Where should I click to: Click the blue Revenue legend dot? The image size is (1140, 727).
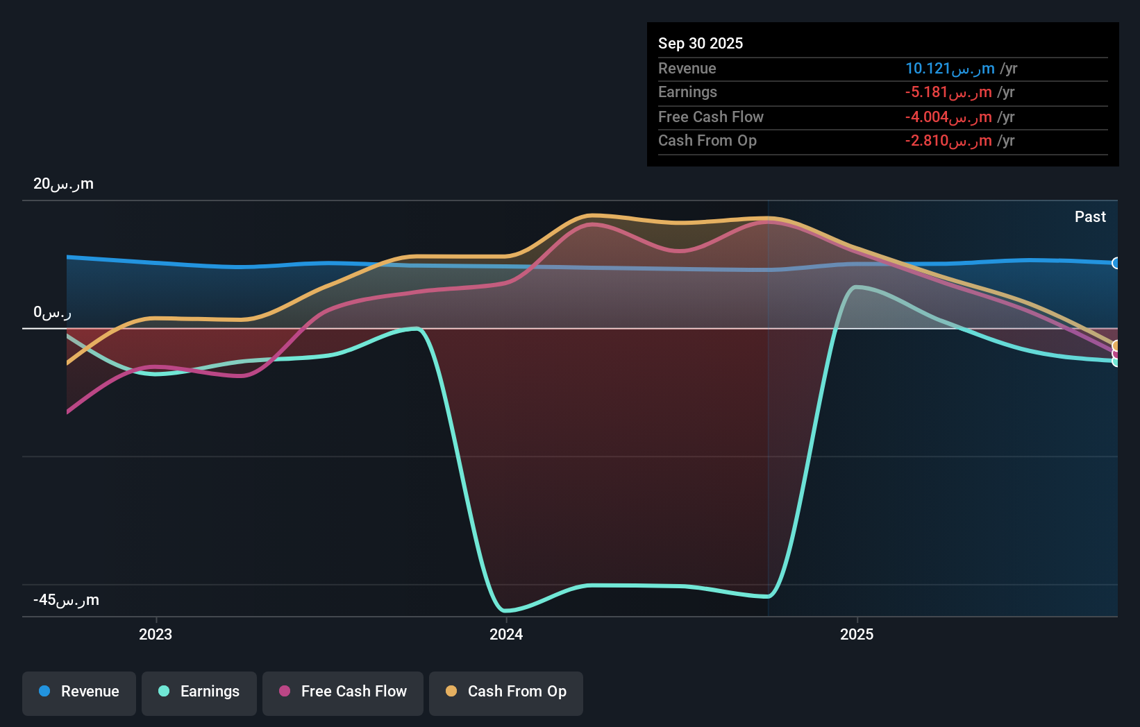(x=44, y=691)
